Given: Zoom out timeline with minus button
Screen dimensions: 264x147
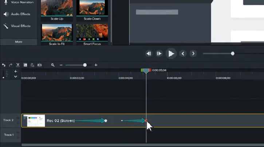Looking at the screenshot, I should point(61,65).
